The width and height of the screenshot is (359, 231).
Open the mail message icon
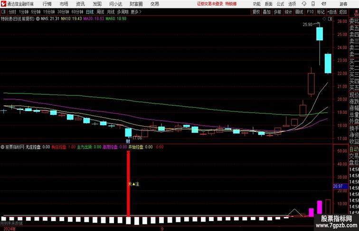[x=324, y=4]
